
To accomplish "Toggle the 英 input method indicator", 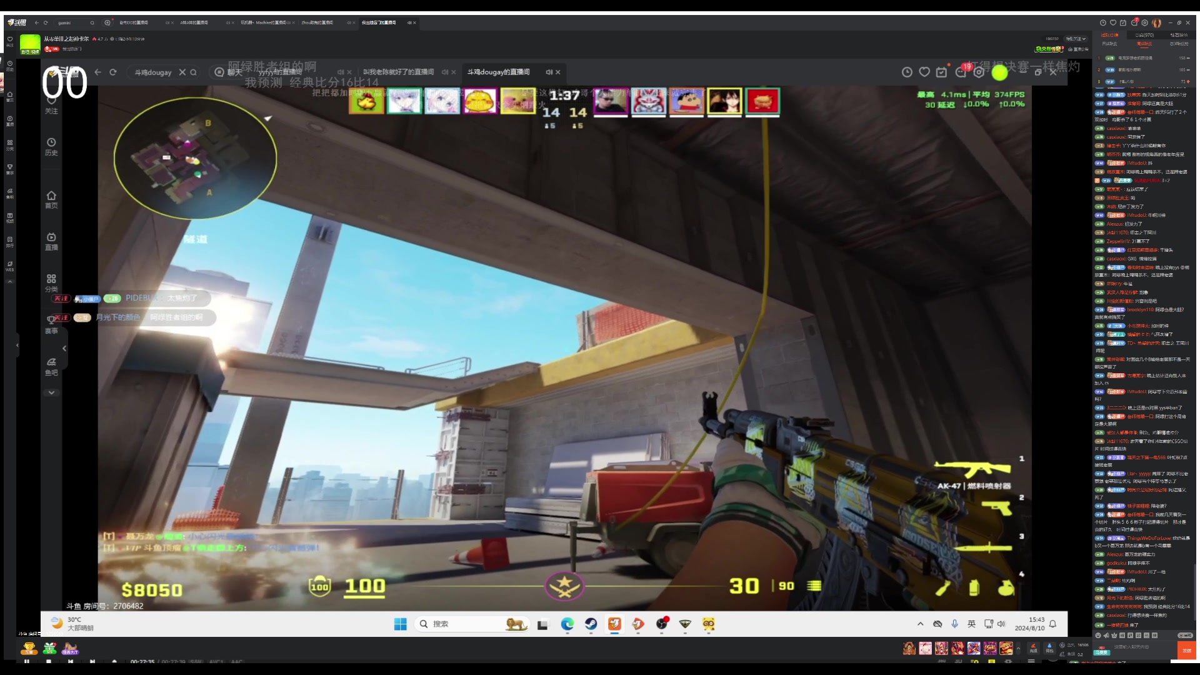I will tap(971, 624).
